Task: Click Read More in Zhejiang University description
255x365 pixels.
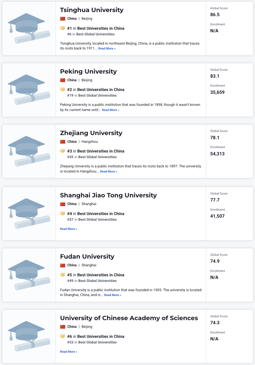Action: pyautogui.click(x=109, y=171)
